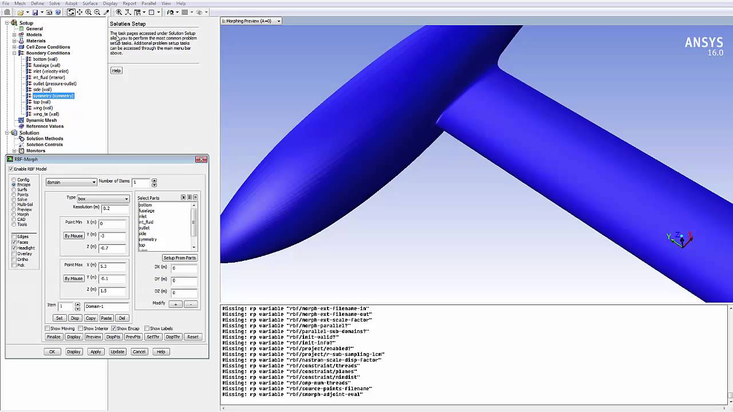Select the Probe eyedropper tool
The height and width of the screenshot is (412, 733).
pyautogui.click(x=106, y=12)
